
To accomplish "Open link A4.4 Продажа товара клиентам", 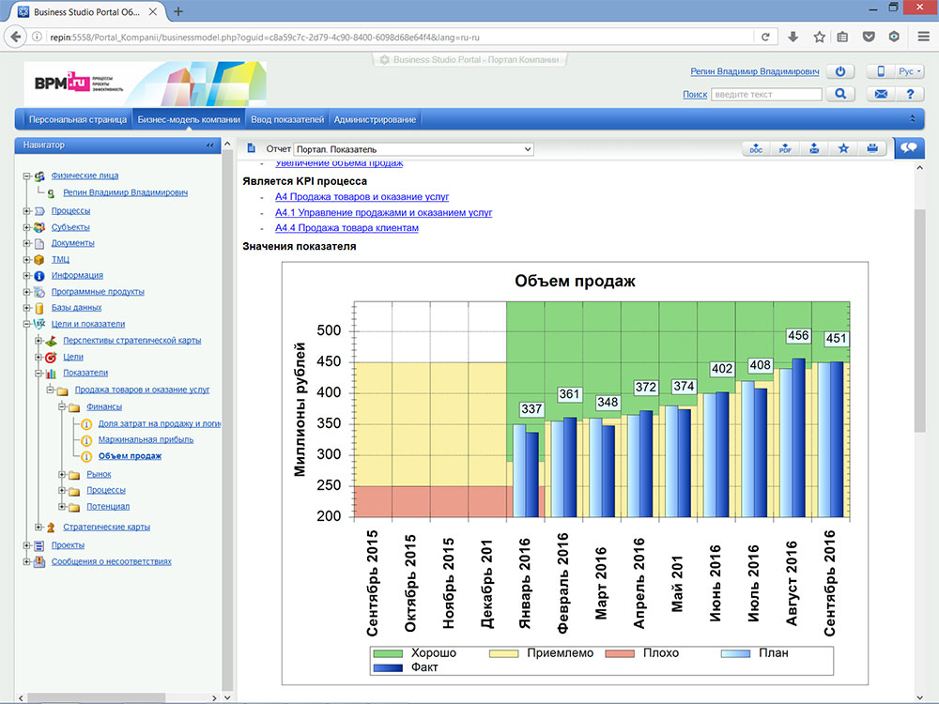I will coord(346,228).
